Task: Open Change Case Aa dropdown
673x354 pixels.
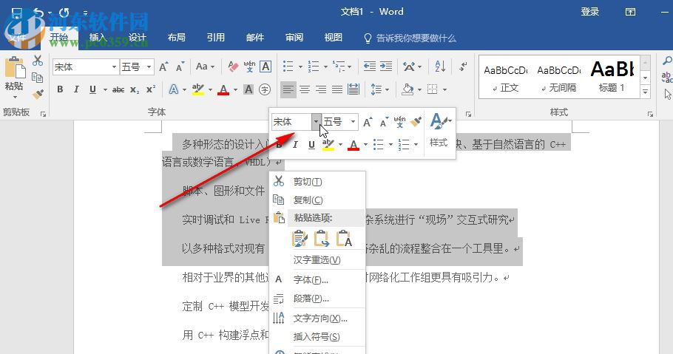Action: [x=205, y=67]
